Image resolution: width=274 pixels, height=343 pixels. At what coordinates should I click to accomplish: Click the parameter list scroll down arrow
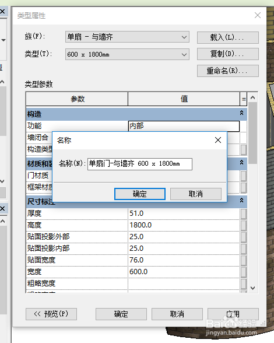point(253,288)
